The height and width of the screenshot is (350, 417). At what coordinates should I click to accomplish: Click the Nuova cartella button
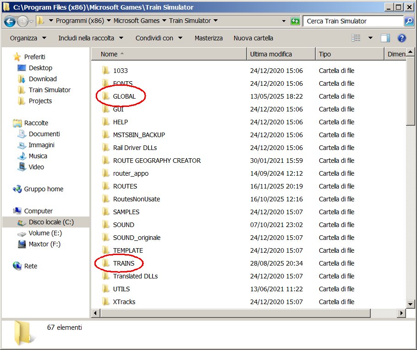[253, 38]
